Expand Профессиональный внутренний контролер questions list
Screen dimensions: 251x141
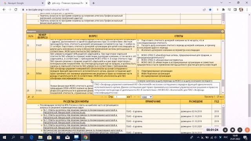pos(38,16)
